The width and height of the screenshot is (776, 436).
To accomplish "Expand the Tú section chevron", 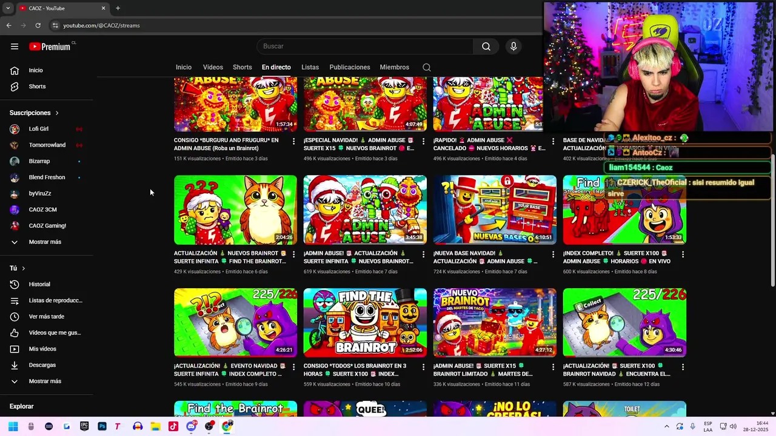I will (24, 268).
